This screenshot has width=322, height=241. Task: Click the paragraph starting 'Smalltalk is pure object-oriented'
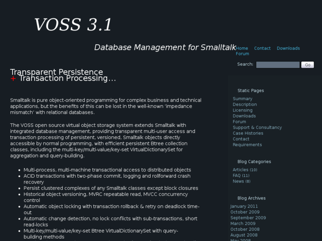click(106, 106)
